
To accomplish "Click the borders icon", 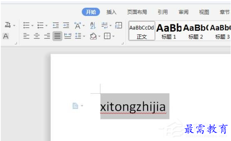I will pos(107,36).
